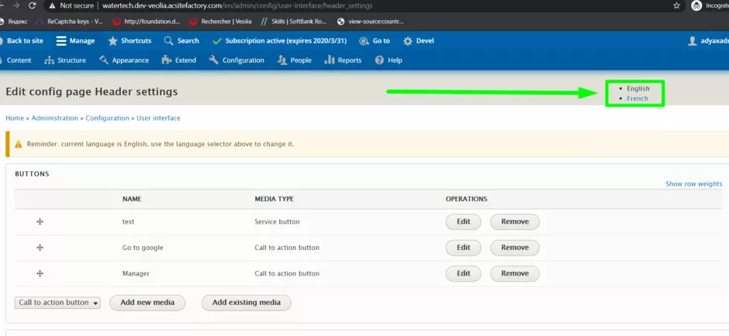729x336 pixels.
Task: Click Add existing media button
Action: click(246, 303)
